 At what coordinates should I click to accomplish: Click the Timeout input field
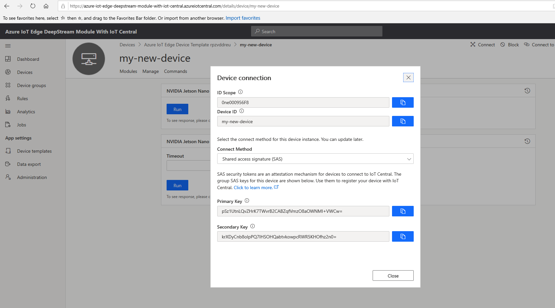tap(189, 165)
